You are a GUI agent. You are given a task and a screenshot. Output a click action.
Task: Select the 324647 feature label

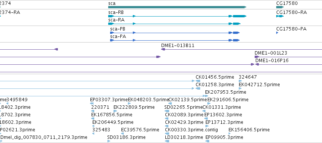pos(248,77)
